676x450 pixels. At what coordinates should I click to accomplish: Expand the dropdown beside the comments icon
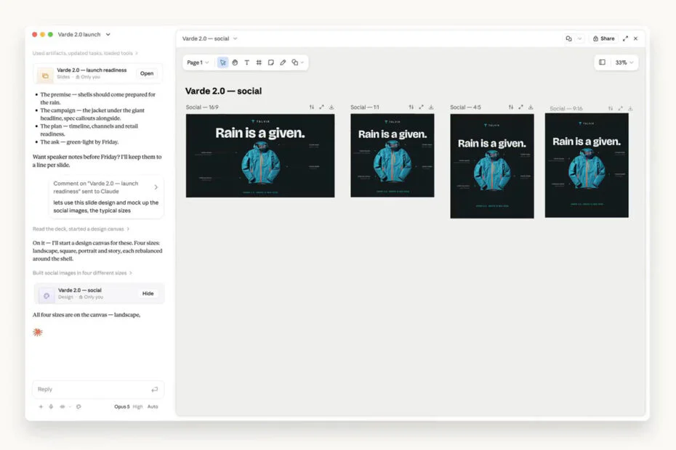(579, 38)
